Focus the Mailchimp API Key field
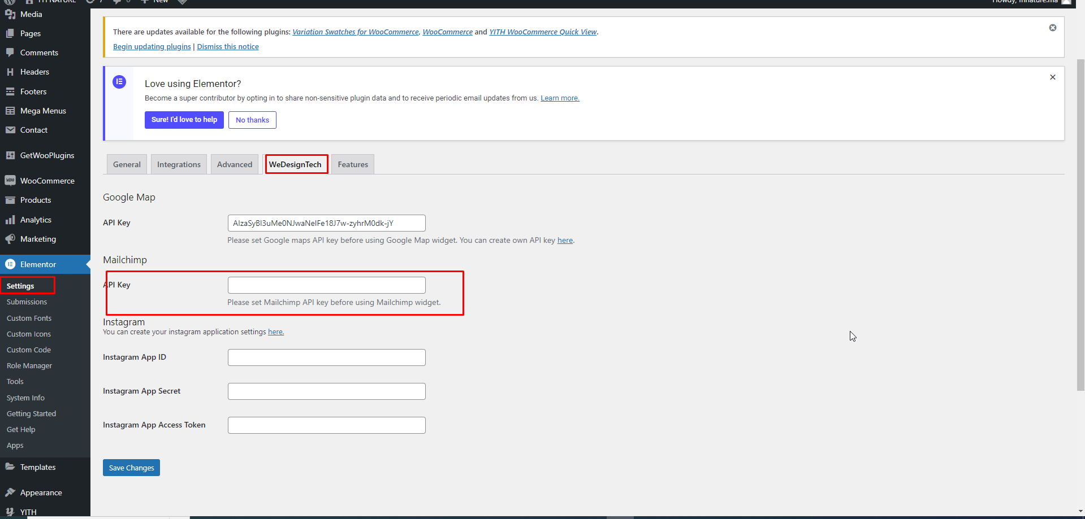The width and height of the screenshot is (1085, 519). (x=327, y=285)
